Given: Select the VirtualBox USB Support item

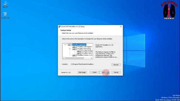Looking at the screenshot, I should (x=84, y=47).
